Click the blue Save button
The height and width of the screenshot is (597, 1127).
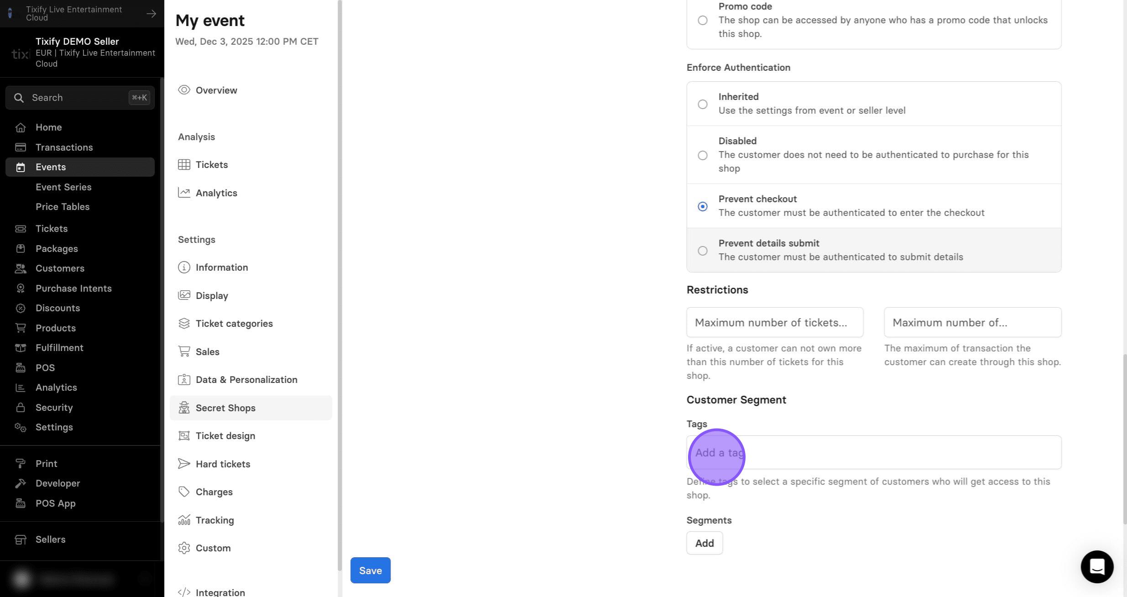370,570
